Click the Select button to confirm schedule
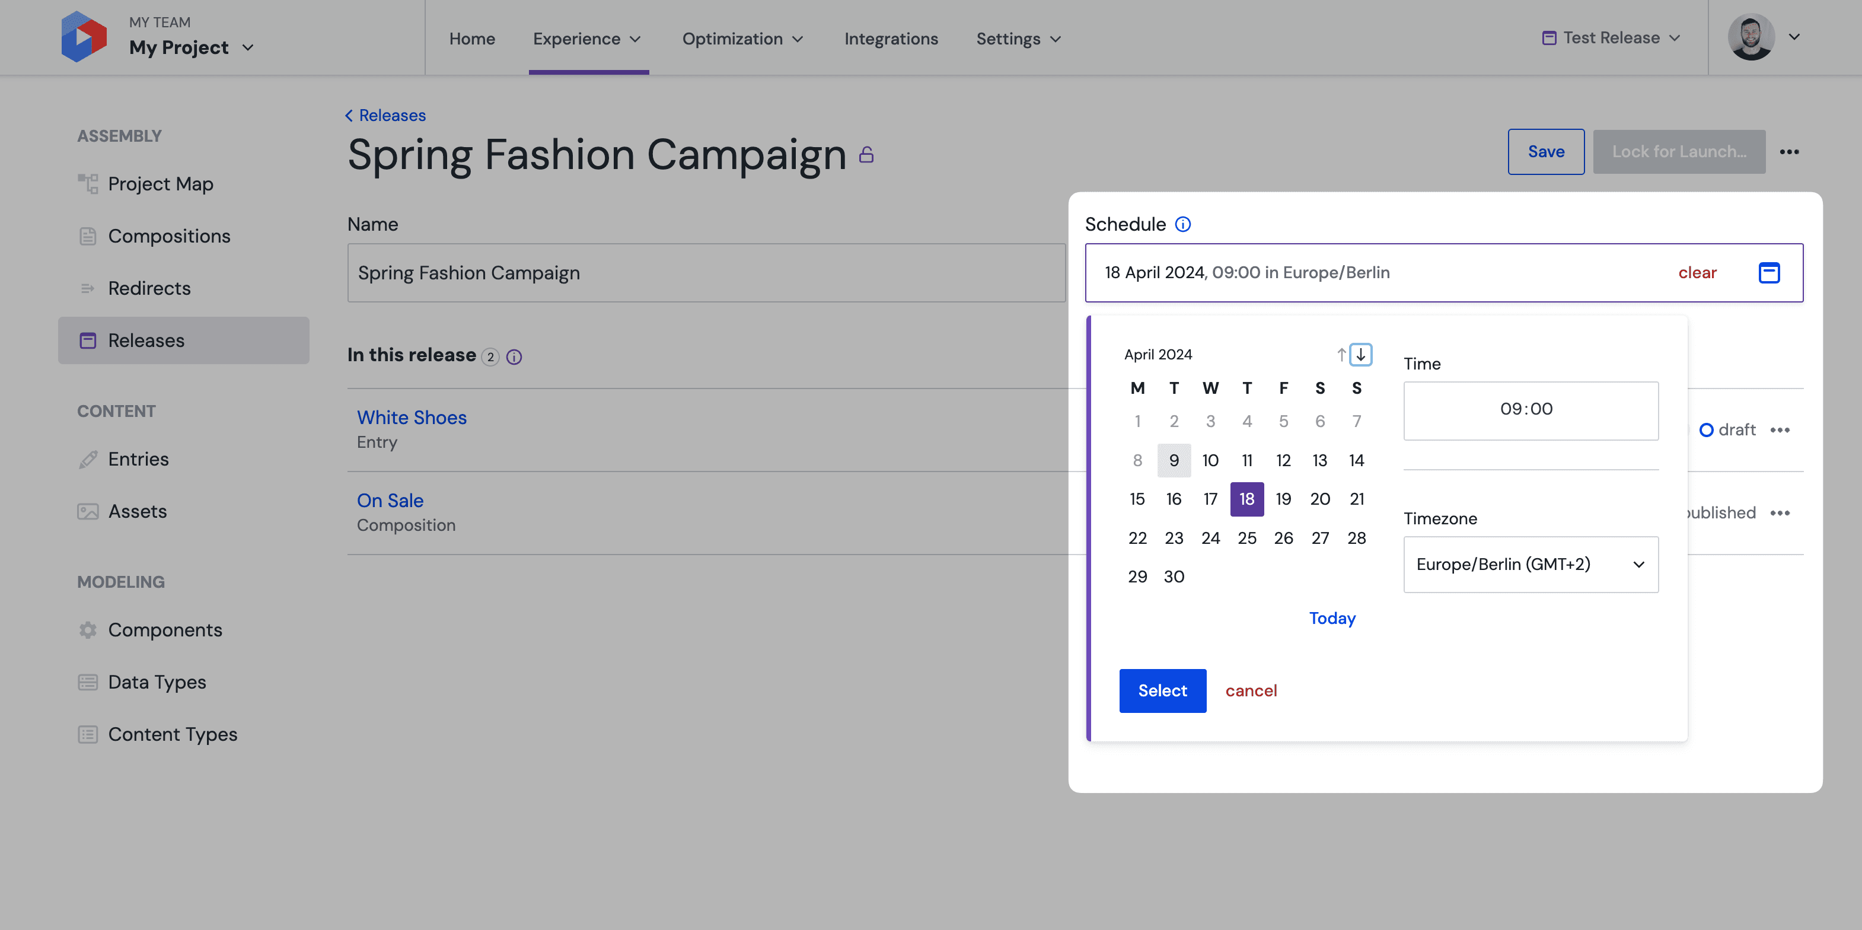Image resolution: width=1862 pixels, height=930 pixels. click(x=1162, y=690)
